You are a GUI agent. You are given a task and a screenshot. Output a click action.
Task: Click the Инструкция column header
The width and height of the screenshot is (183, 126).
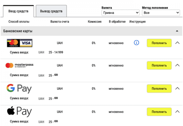[x=137, y=22]
